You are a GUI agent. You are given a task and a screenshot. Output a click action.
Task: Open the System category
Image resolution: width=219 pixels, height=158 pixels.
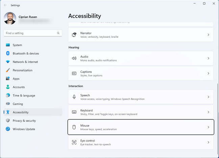click(x=33, y=45)
